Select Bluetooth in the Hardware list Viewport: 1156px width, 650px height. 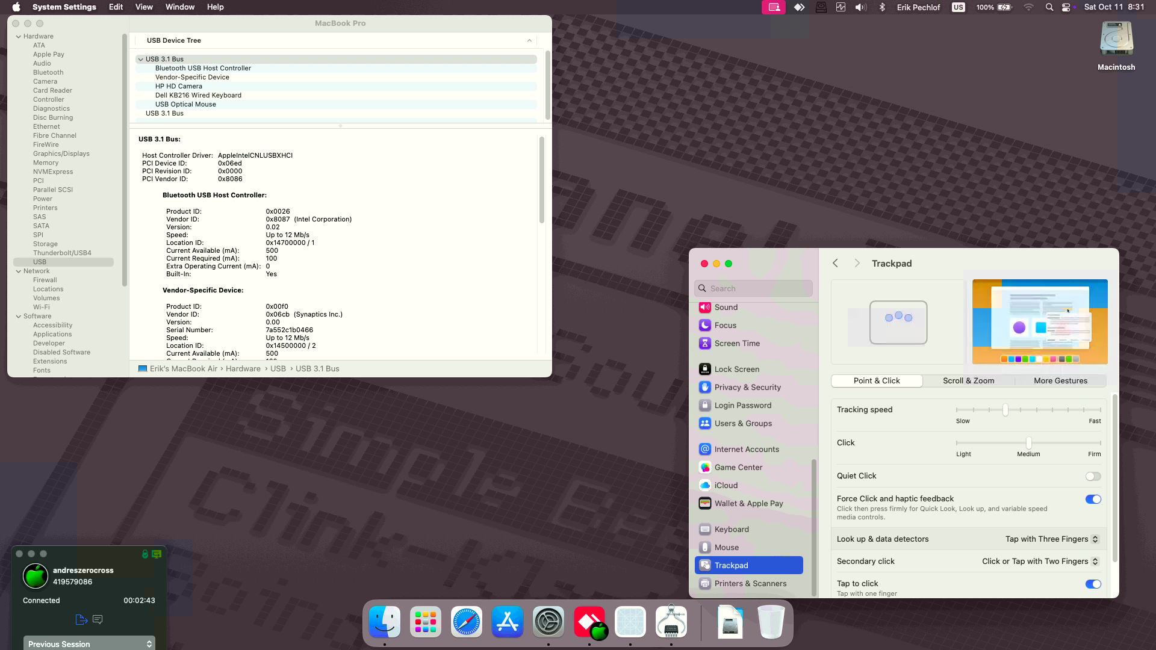48,72
